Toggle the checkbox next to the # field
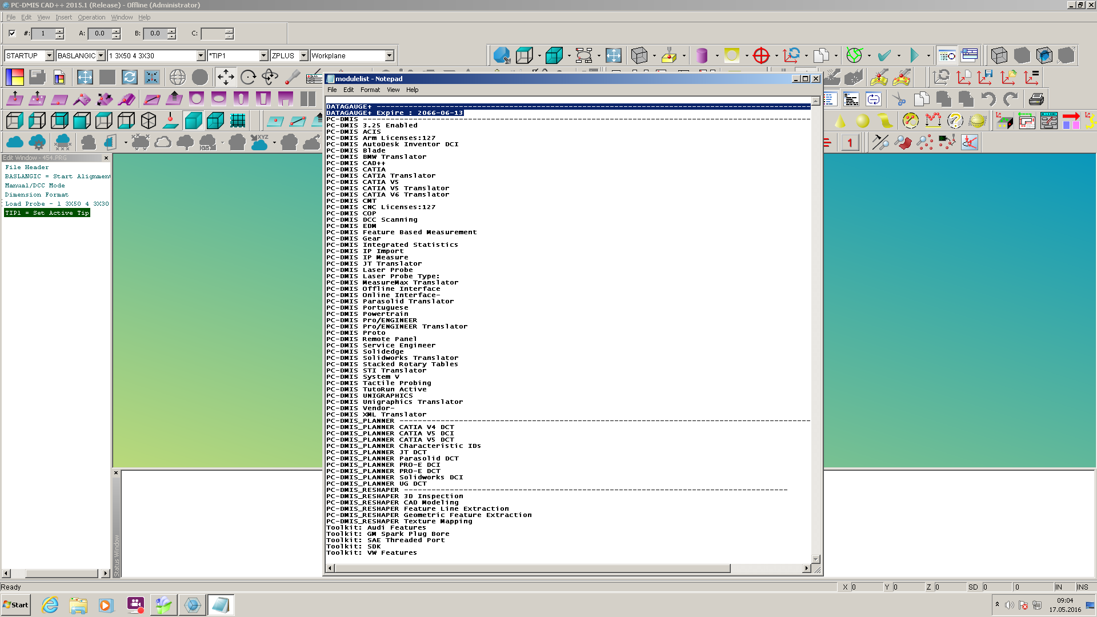Screen dimensions: 1097x617 click(12, 33)
